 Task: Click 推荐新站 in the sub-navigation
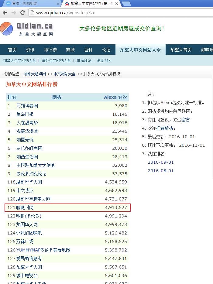pyautogui.click(x=84, y=60)
